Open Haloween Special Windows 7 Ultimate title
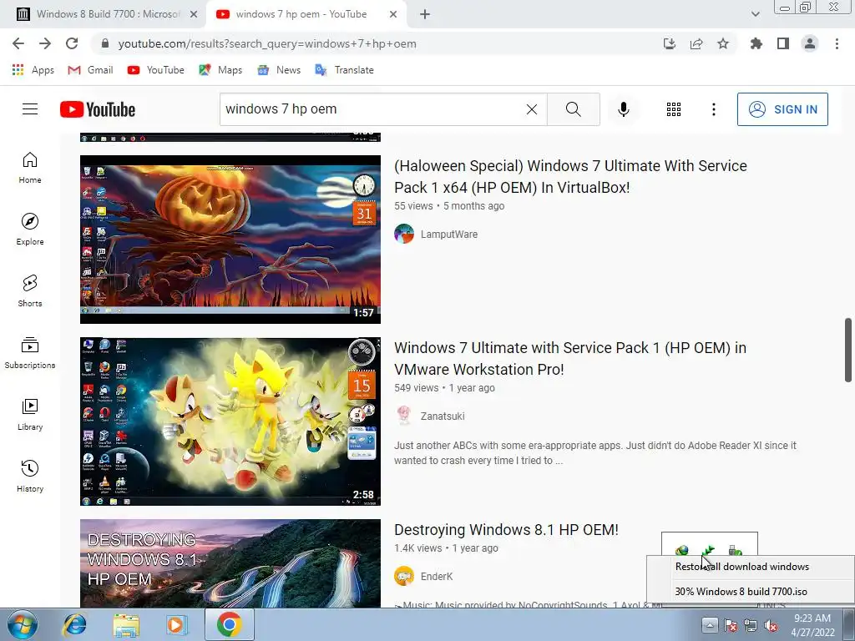Screen dimensions: 855x641 pos(570,177)
